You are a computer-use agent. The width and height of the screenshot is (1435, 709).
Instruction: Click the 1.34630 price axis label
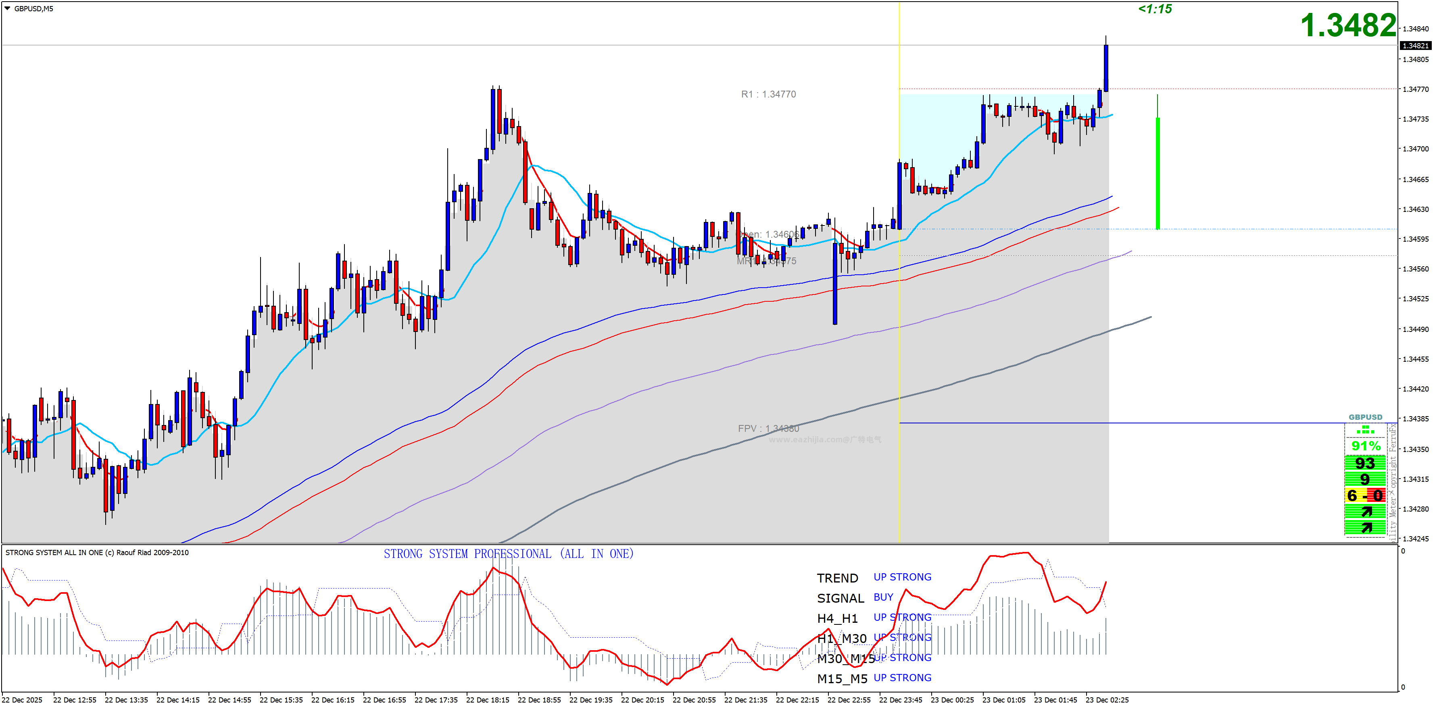point(1416,209)
